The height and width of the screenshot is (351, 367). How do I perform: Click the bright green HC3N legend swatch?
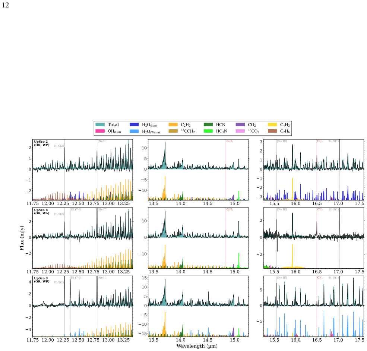(208, 131)
